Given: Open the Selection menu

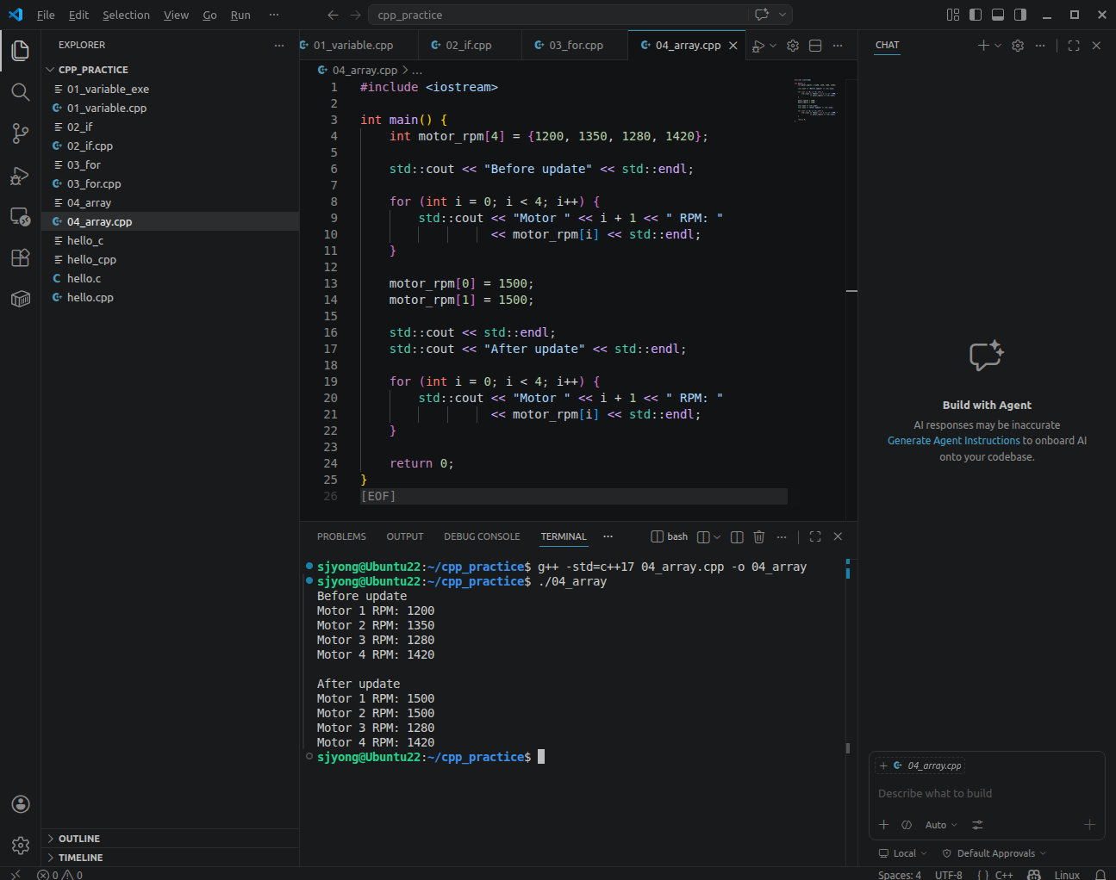Looking at the screenshot, I should click(126, 15).
